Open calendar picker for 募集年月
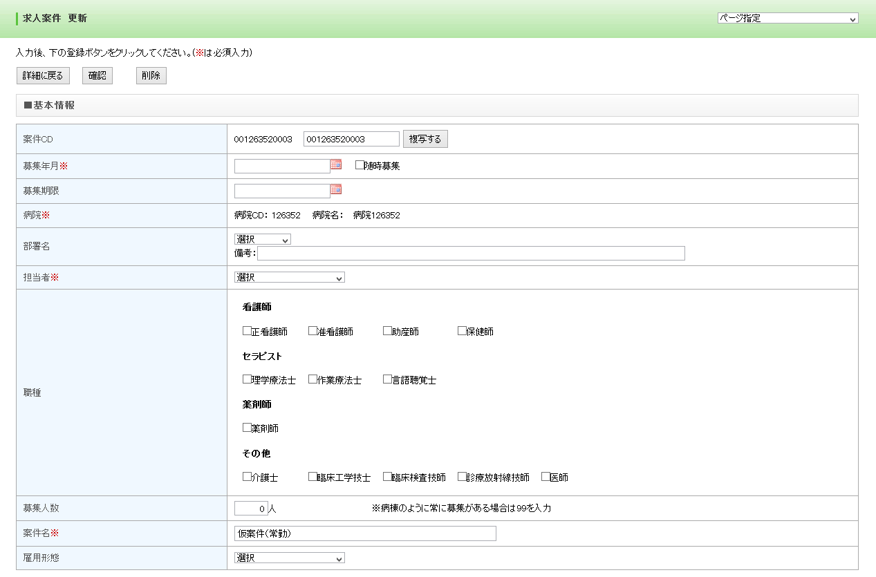The height and width of the screenshot is (577, 876). click(x=336, y=164)
